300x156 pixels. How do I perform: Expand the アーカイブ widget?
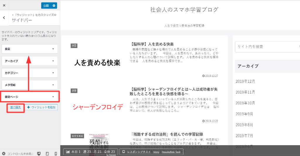(30, 61)
